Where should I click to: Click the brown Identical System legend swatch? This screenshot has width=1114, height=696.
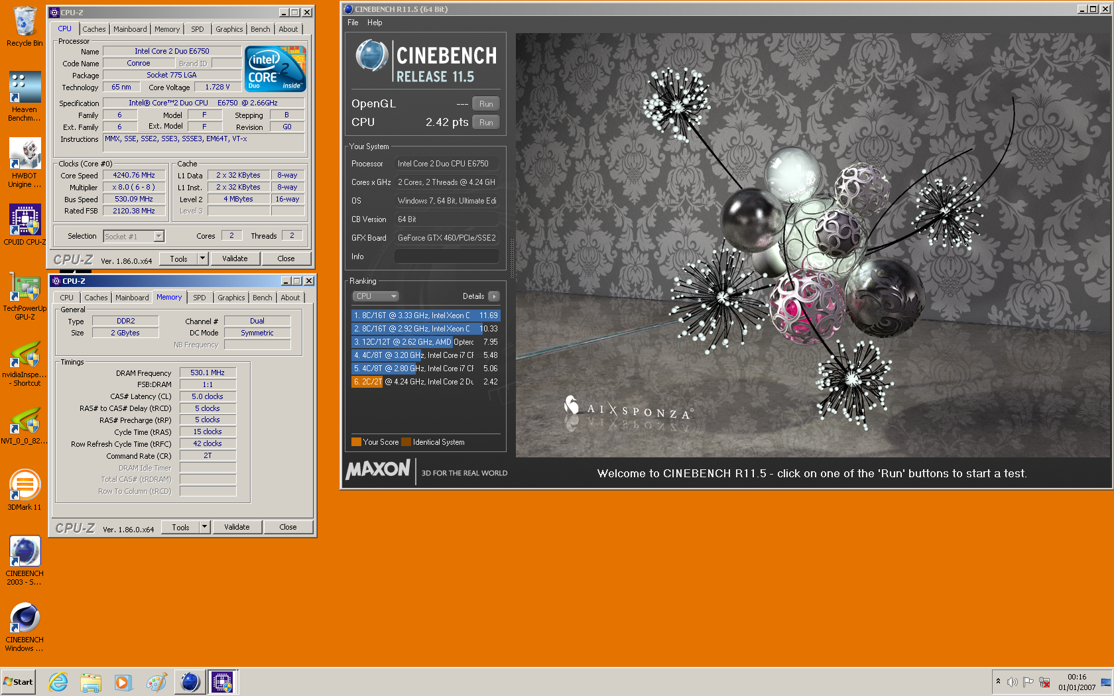[406, 442]
